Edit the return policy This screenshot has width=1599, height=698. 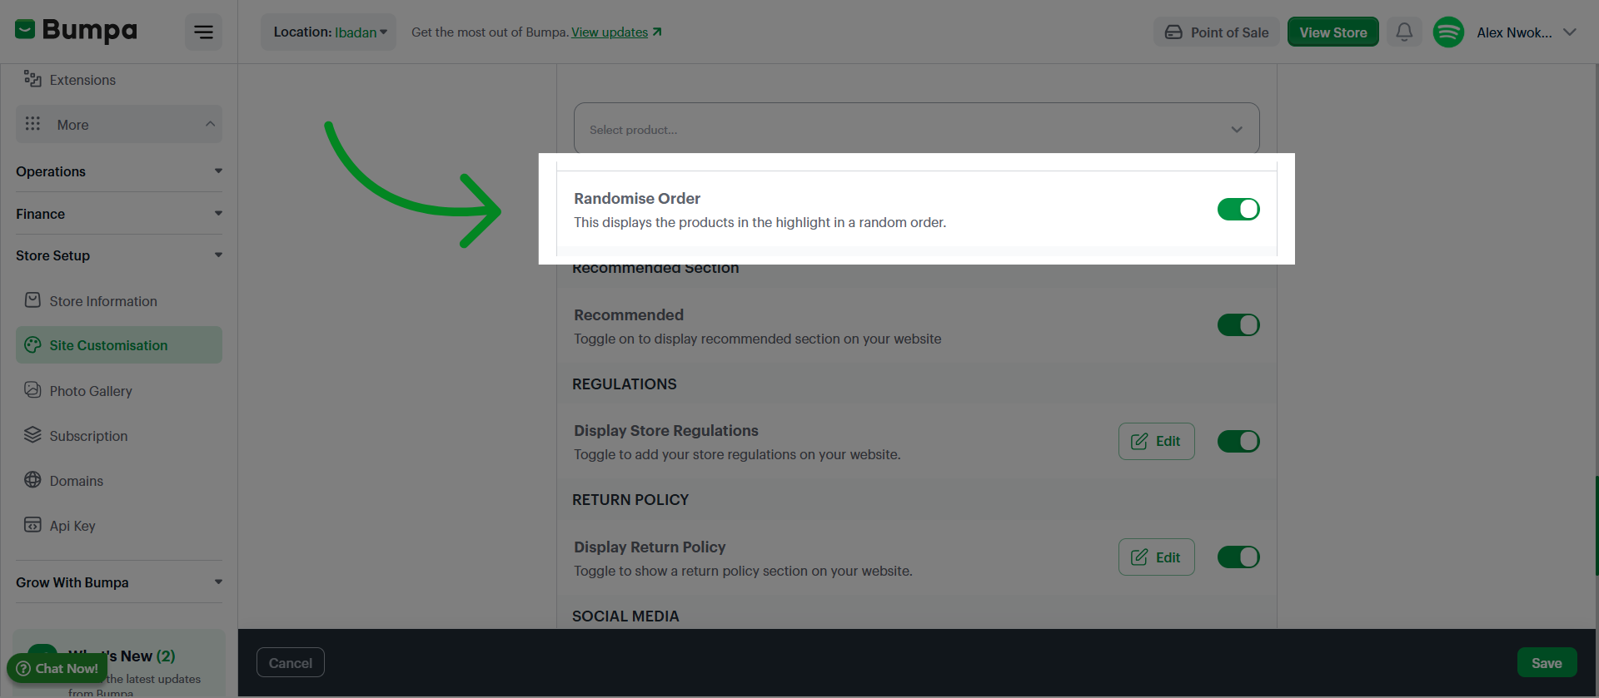tap(1156, 557)
